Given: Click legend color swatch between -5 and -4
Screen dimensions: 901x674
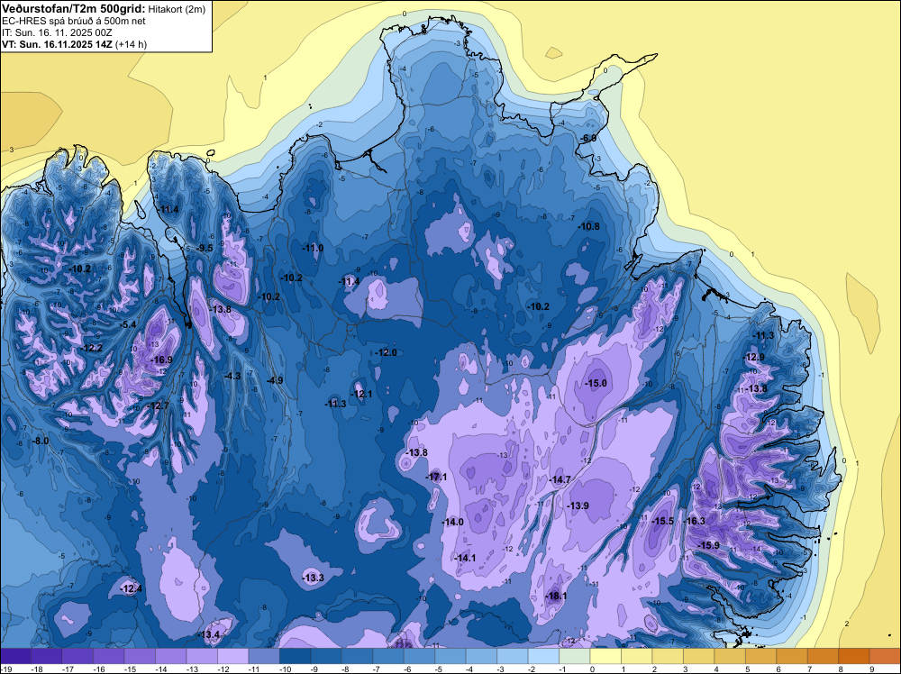Looking at the screenshot, I should click(450, 656).
